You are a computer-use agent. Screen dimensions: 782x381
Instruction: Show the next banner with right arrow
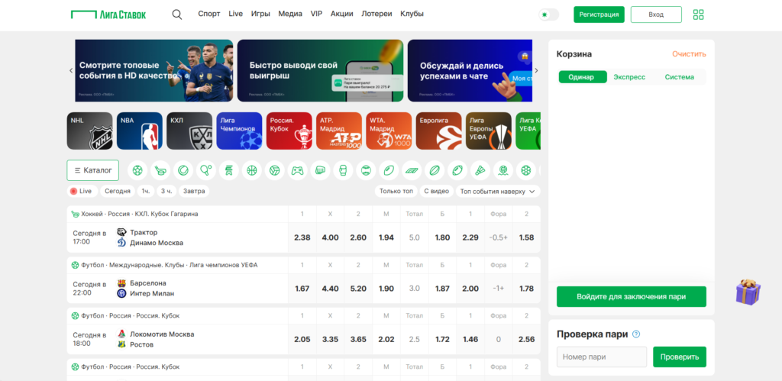pos(537,71)
